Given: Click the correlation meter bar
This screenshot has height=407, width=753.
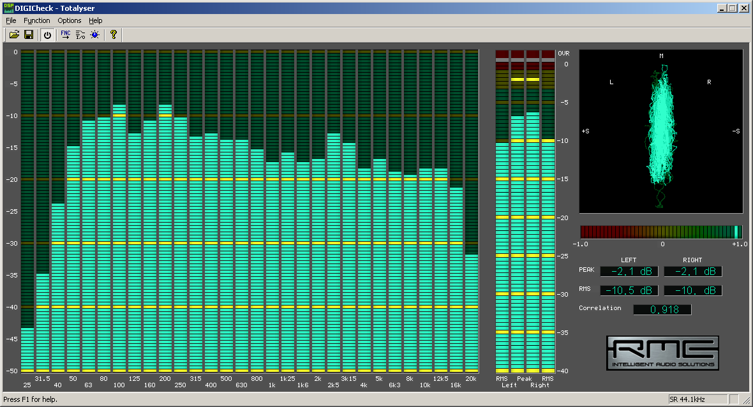Looking at the screenshot, I should [661, 232].
